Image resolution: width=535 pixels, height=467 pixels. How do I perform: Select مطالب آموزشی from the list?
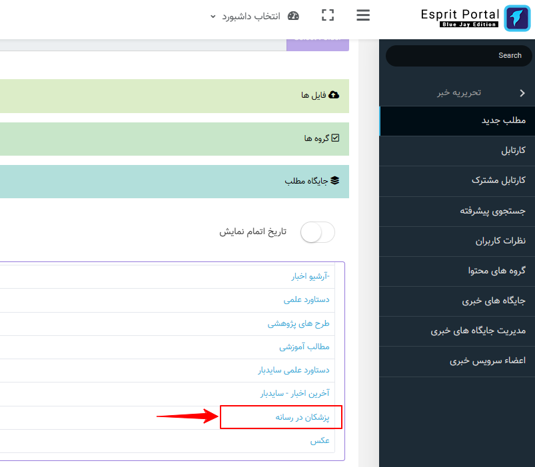point(304,347)
